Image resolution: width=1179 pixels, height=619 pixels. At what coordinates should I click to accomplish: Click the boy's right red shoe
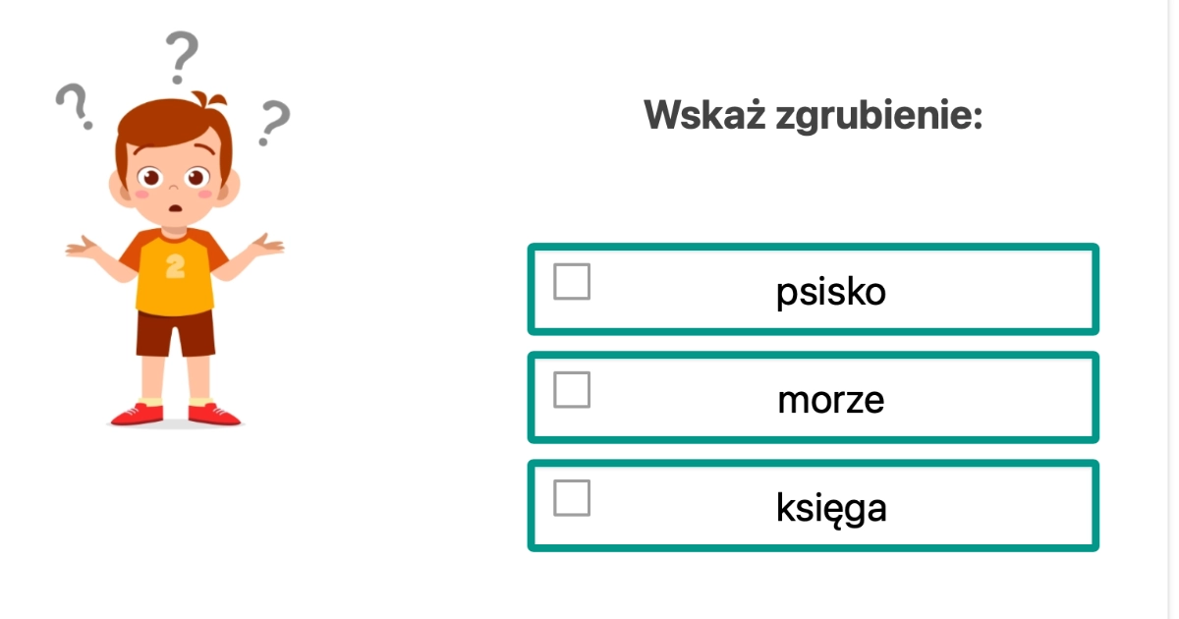tap(214, 414)
